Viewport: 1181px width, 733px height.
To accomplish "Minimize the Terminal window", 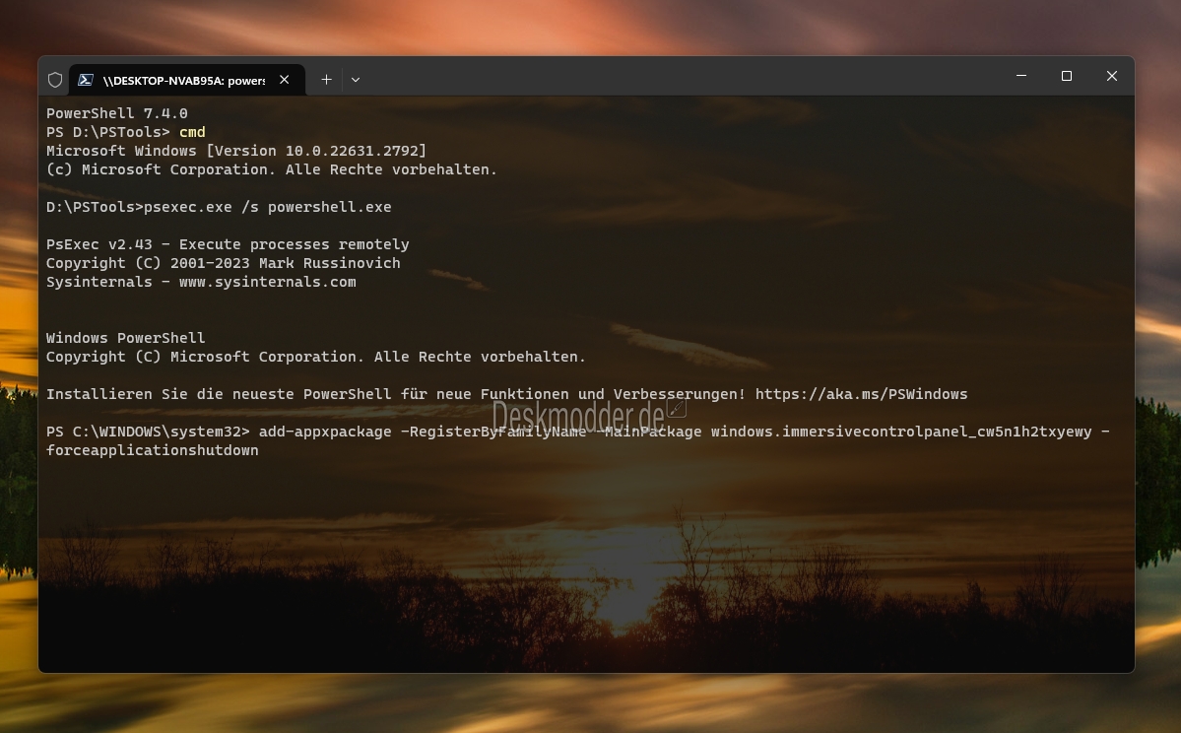I will click(1021, 76).
